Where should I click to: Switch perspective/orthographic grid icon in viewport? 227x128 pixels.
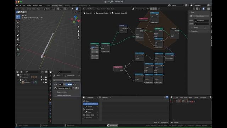pos(78,38)
